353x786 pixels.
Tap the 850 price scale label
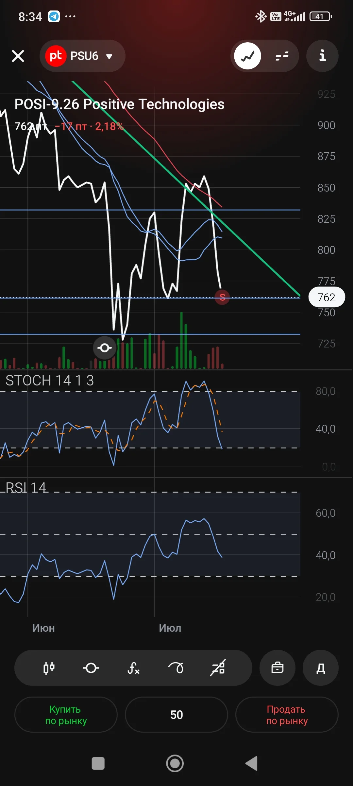pyautogui.click(x=326, y=188)
